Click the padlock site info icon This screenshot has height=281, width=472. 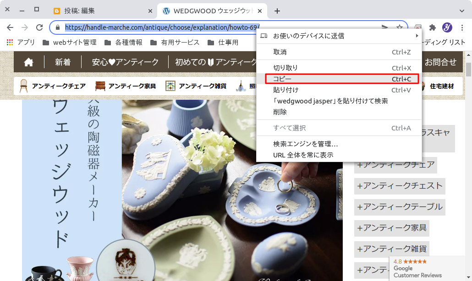point(58,27)
